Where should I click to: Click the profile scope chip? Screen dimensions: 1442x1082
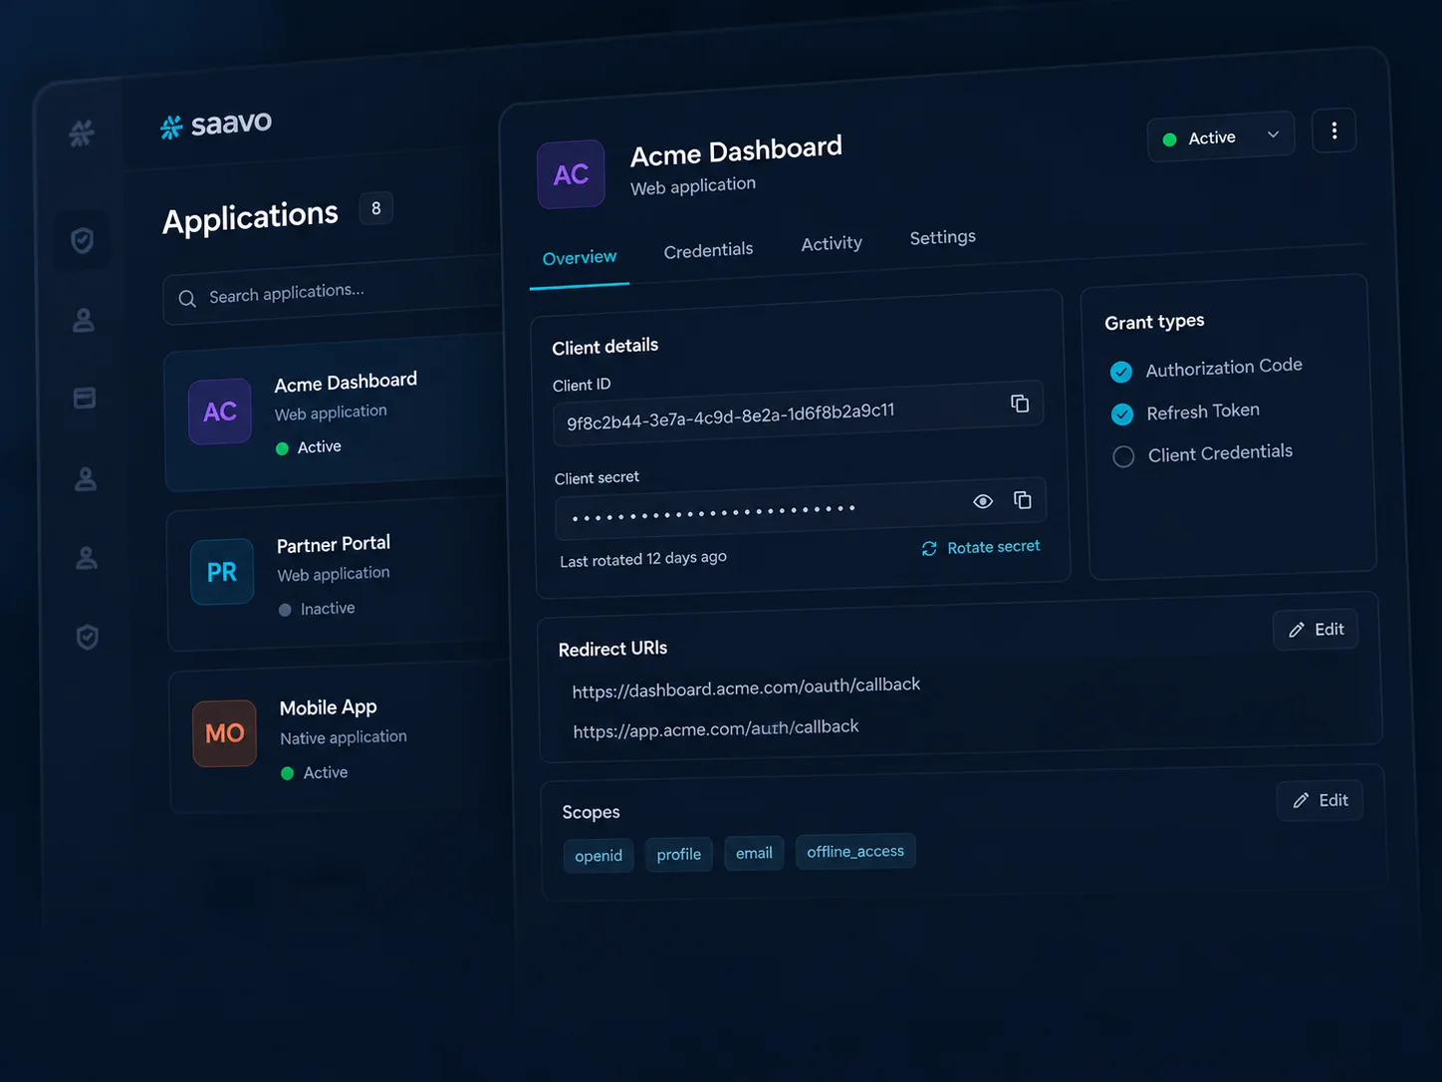(679, 854)
